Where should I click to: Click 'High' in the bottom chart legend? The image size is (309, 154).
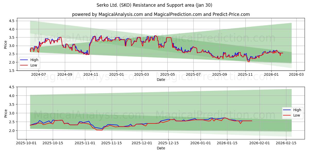click(297, 110)
